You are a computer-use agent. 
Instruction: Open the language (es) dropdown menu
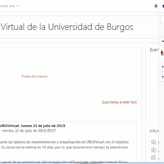[9, 6]
